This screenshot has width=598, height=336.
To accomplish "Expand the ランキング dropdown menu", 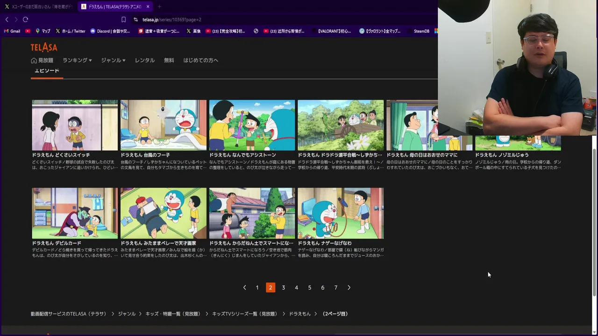I will tap(77, 60).
